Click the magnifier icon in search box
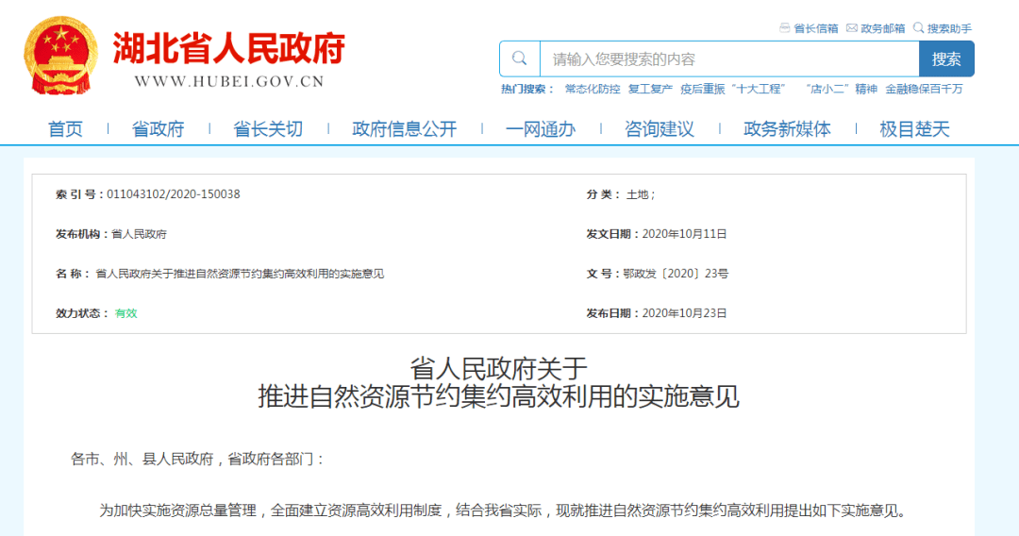The image size is (1019, 536). [520, 59]
